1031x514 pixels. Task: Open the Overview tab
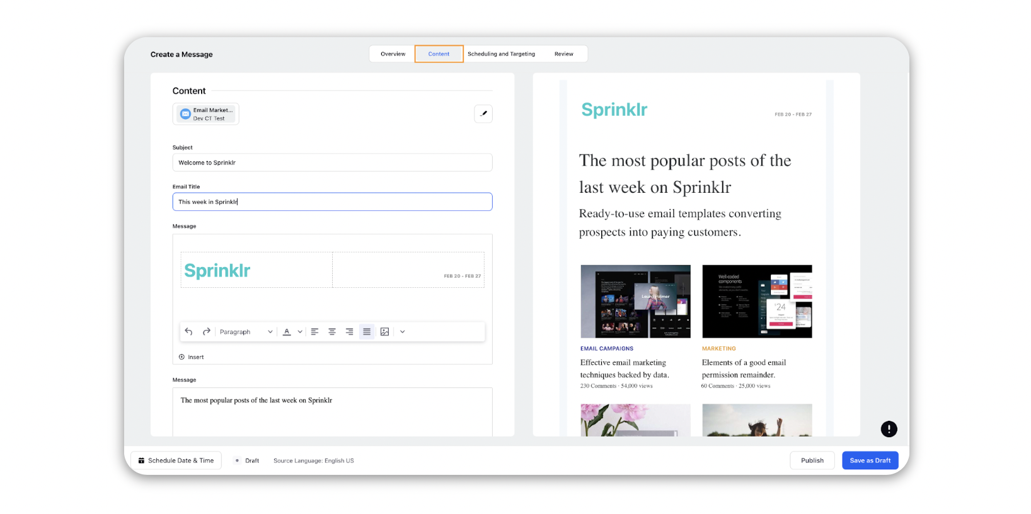pos(393,54)
